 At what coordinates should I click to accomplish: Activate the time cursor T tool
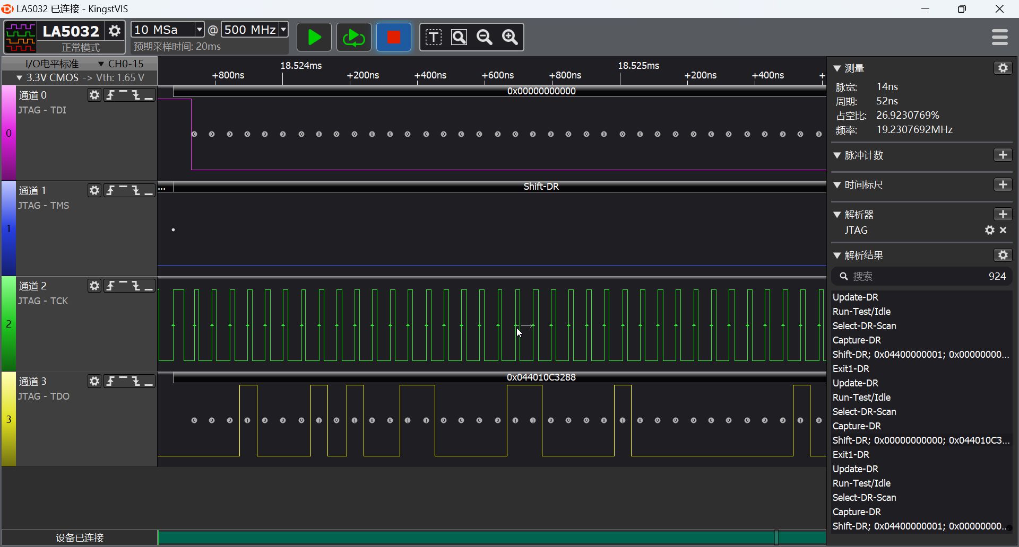tap(434, 37)
